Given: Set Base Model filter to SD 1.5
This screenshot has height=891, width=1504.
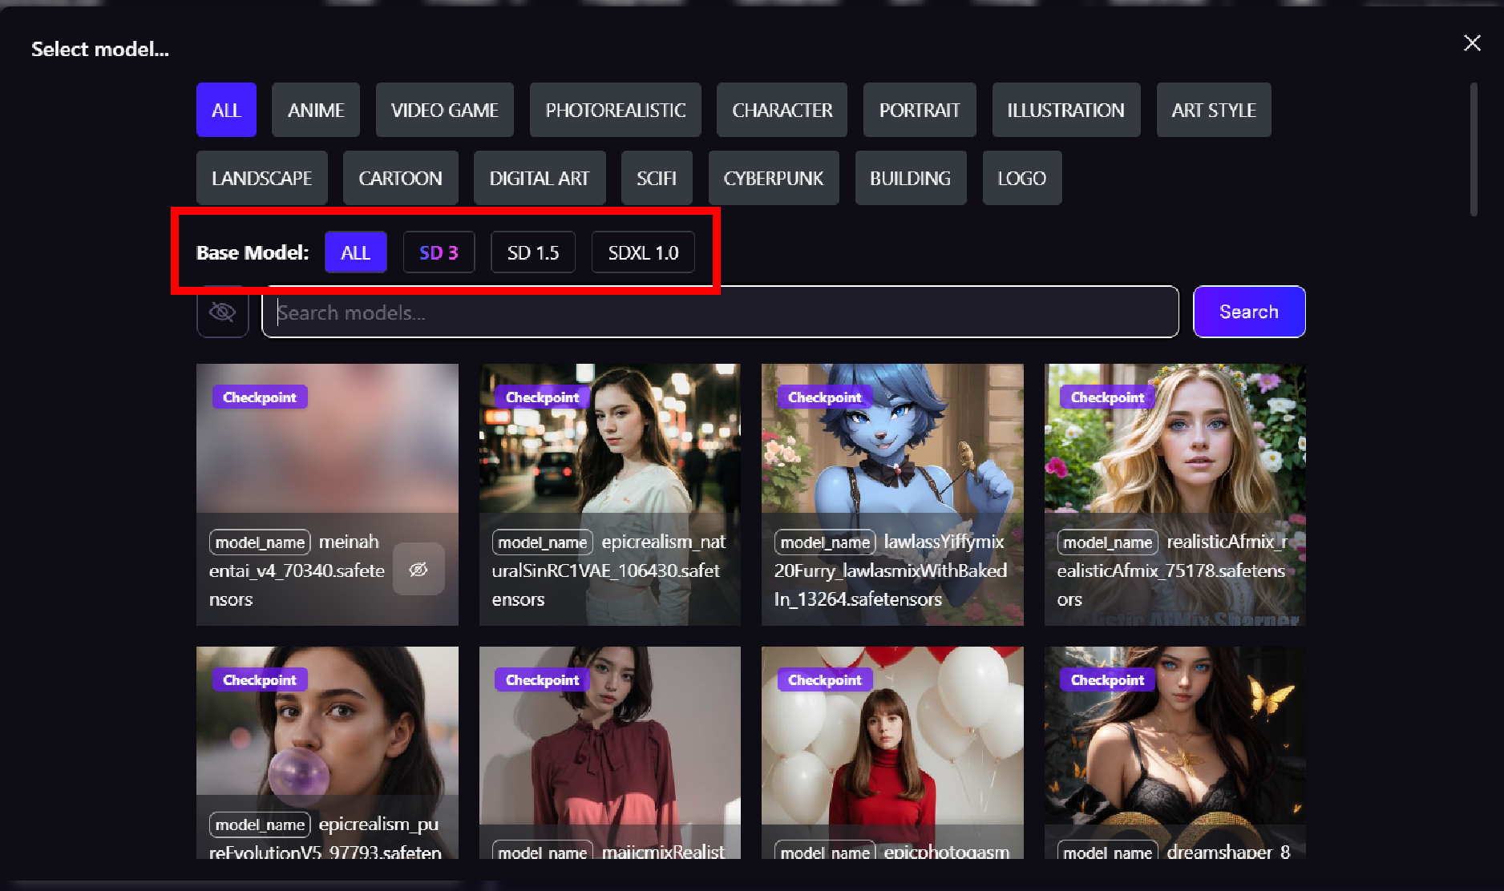Looking at the screenshot, I should 533,252.
